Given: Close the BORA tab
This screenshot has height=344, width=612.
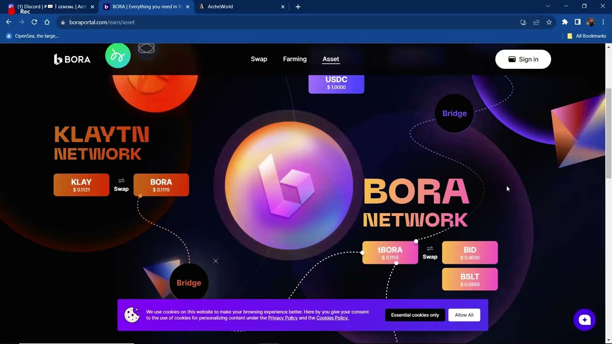Looking at the screenshot, I should coord(187,7).
